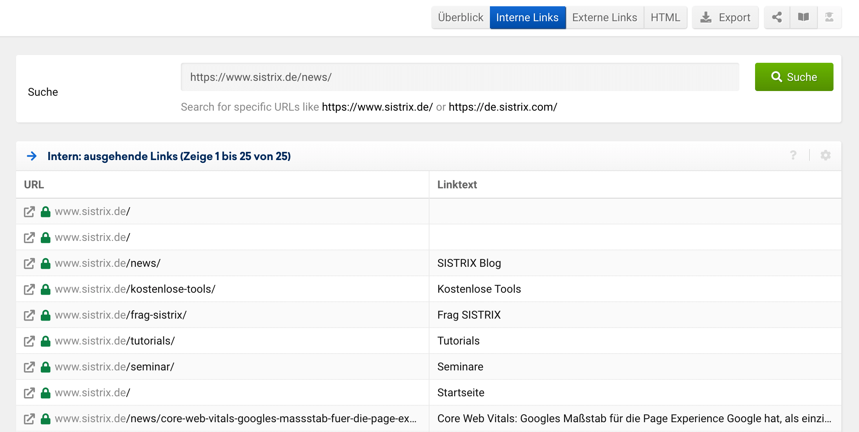Click external link icon for core-web-vitals row
Viewport: 859px width, 432px height.
(29, 419)
